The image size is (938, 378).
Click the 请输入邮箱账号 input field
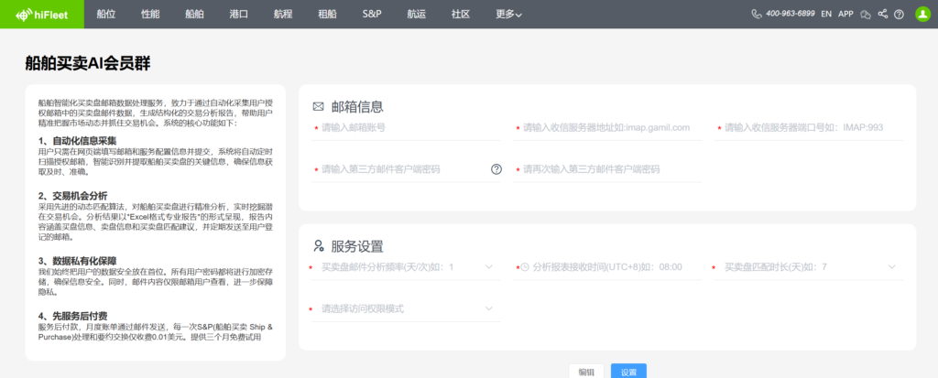pyautogui.click(x=409, y=127)
